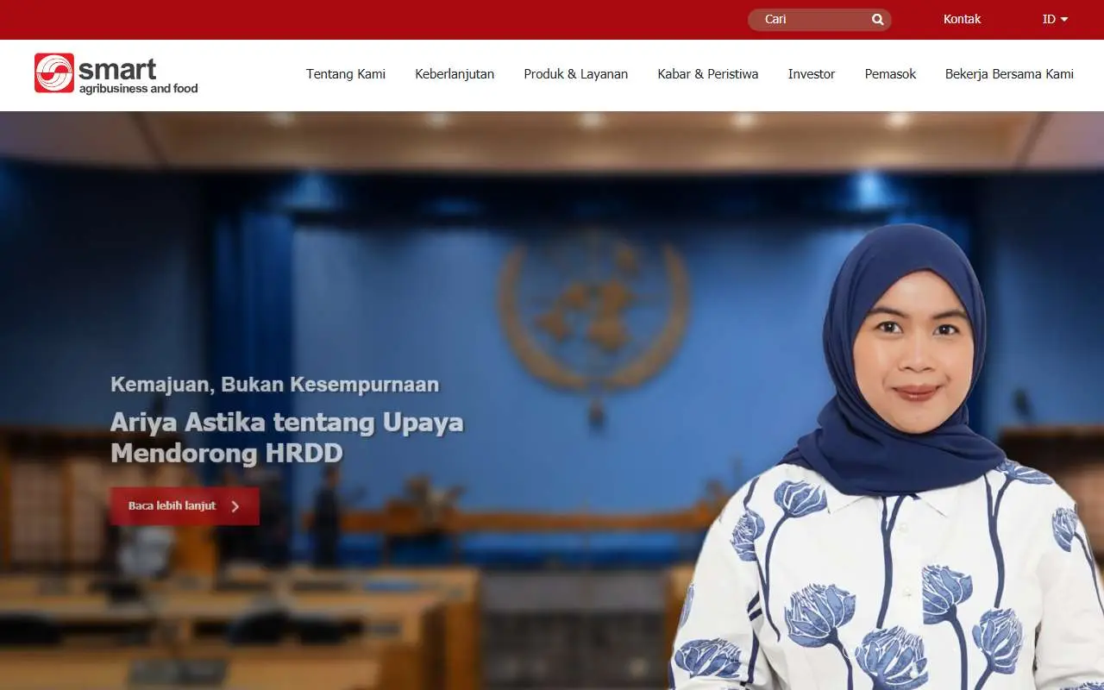Click the Kemajuan, Bukan Kesempurnaan subtitle
1104x690 pixels.
pos(275,385)
